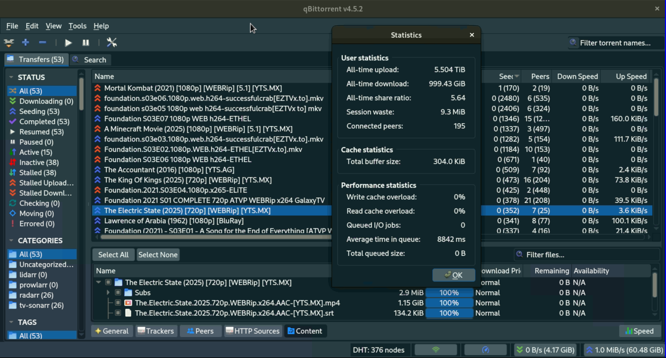
Task: Collapse the CATEGORIES section
Action: point(11,240)
